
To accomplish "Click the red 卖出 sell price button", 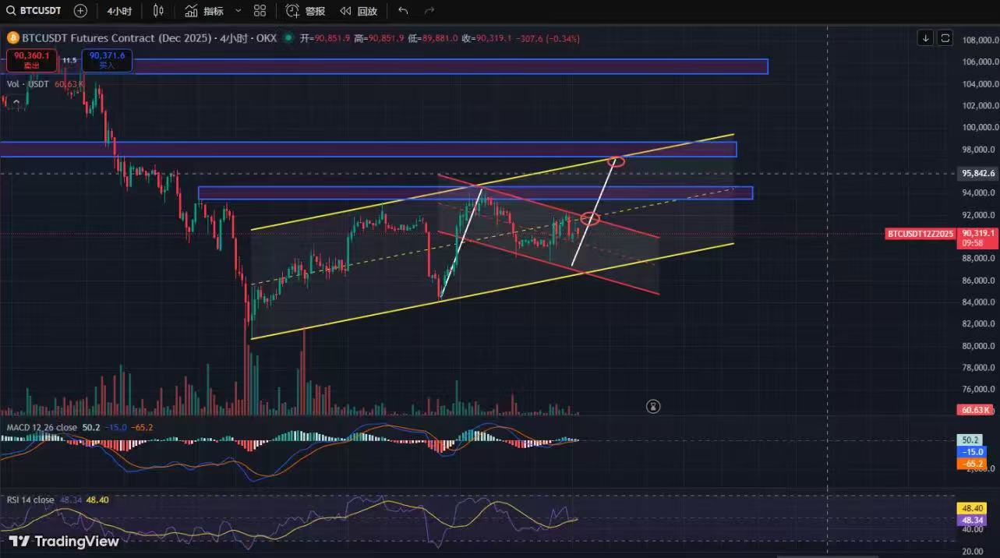I will 31,60.
